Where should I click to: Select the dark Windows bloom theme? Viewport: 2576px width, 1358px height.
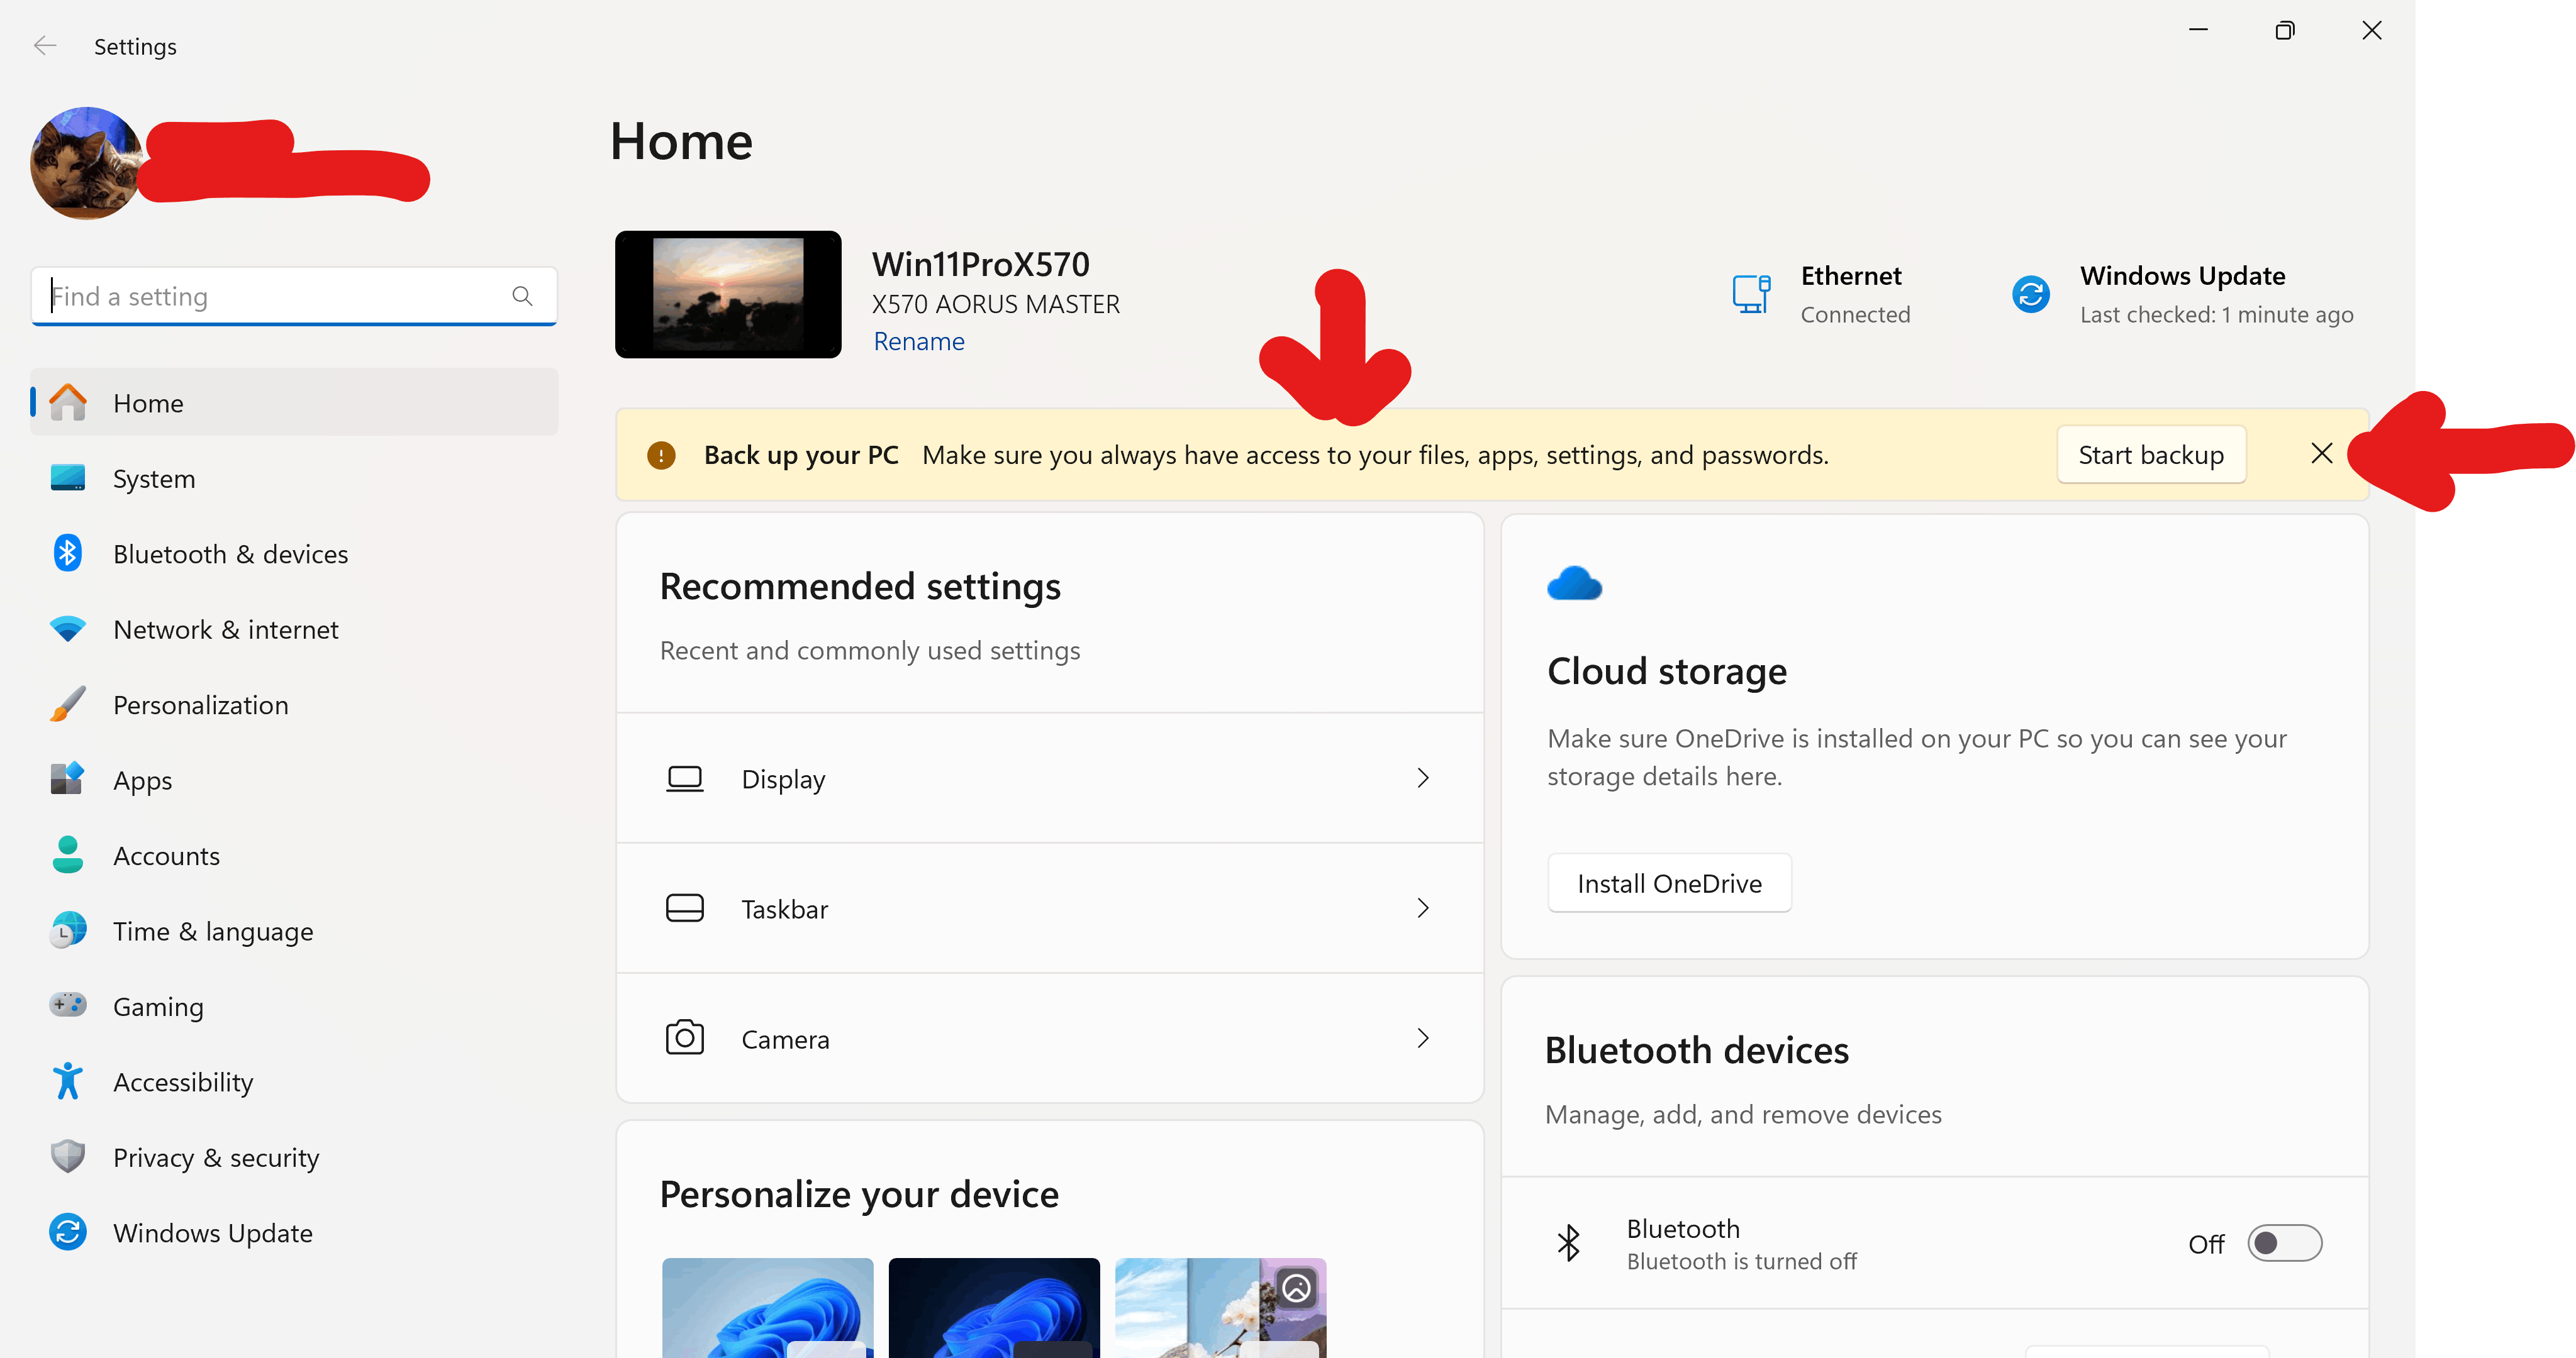point(994,1307)
